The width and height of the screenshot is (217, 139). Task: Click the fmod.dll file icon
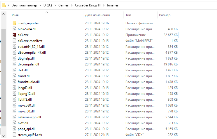pyautogui.click(x=14, y=76)
